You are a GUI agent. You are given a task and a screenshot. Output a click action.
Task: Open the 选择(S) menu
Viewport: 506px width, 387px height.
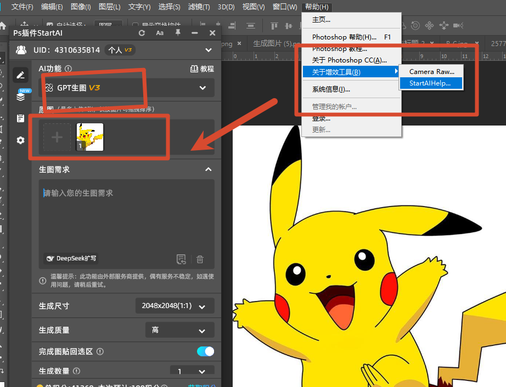coord(169,7)
